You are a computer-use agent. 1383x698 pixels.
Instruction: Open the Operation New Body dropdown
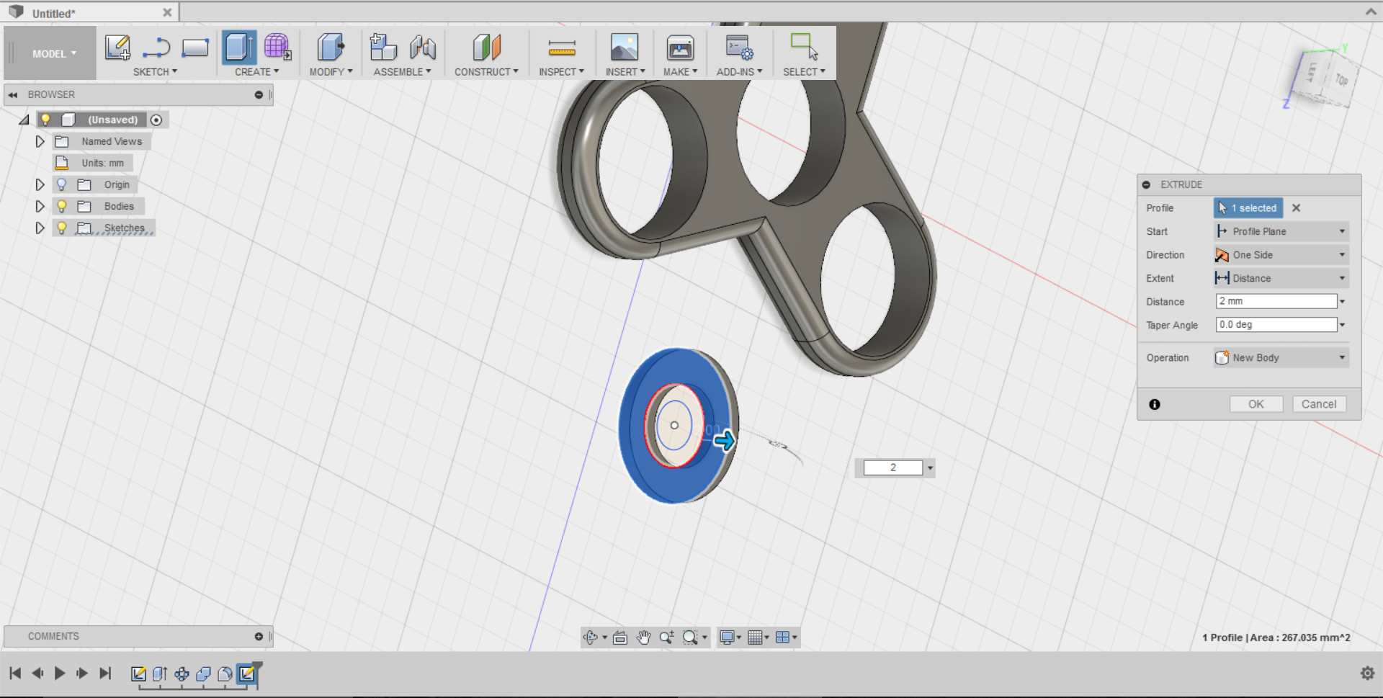pyautogui.click(x=1281, y=357)
